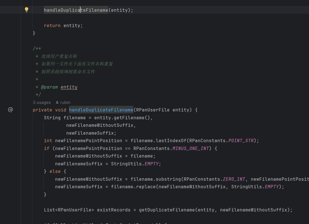
Task: Click the 'newFilenameSuffix;' variable declaration
Action: 91,133
